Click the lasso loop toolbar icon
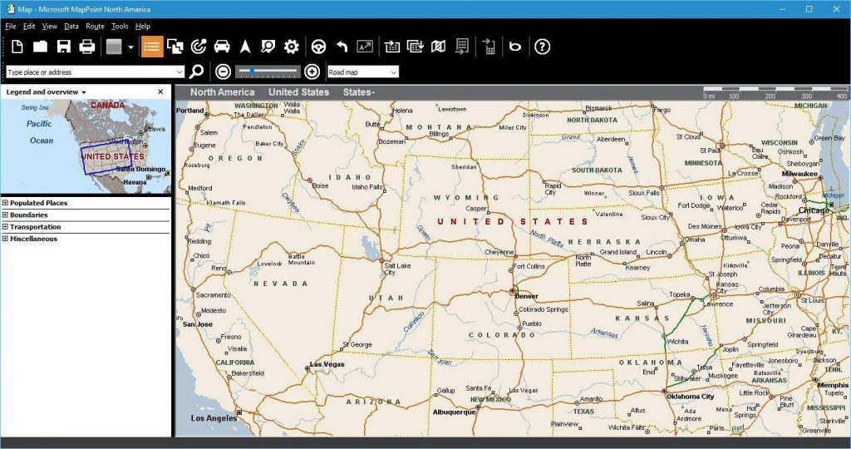This screenshot has height=449, width=851. click(x=514, y=47)
